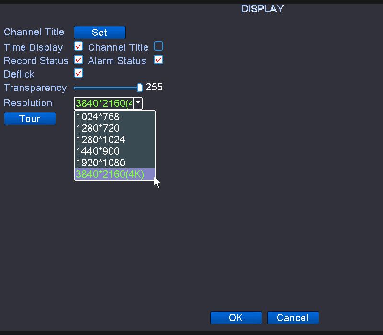Open the Tour settings button

[x=30, y=119]
